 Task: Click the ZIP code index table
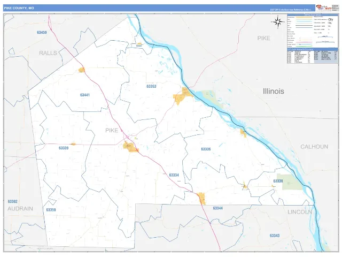tap(312, 56)
